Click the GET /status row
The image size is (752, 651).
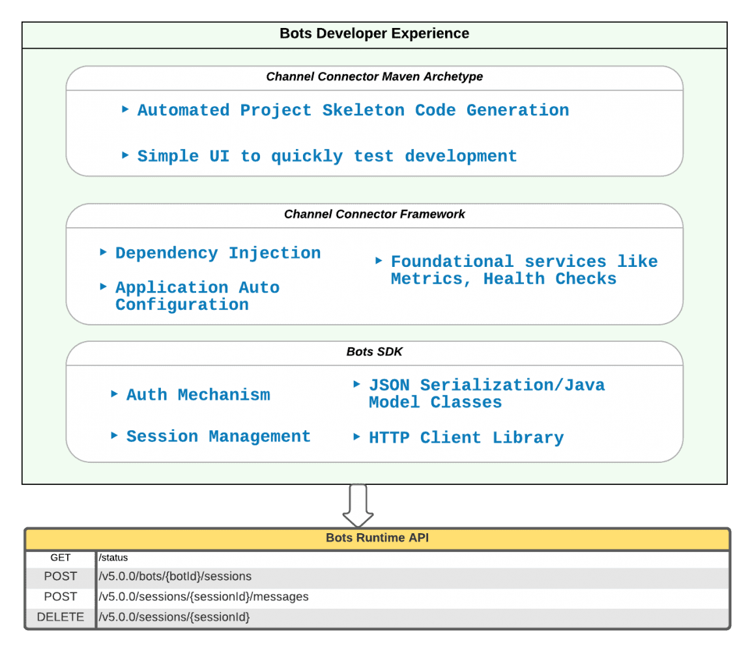[x=377, y=558]
